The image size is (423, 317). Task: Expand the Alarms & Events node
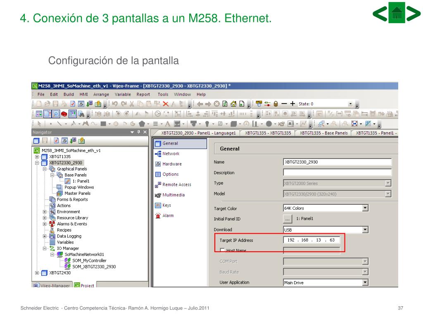pos(45,224)
